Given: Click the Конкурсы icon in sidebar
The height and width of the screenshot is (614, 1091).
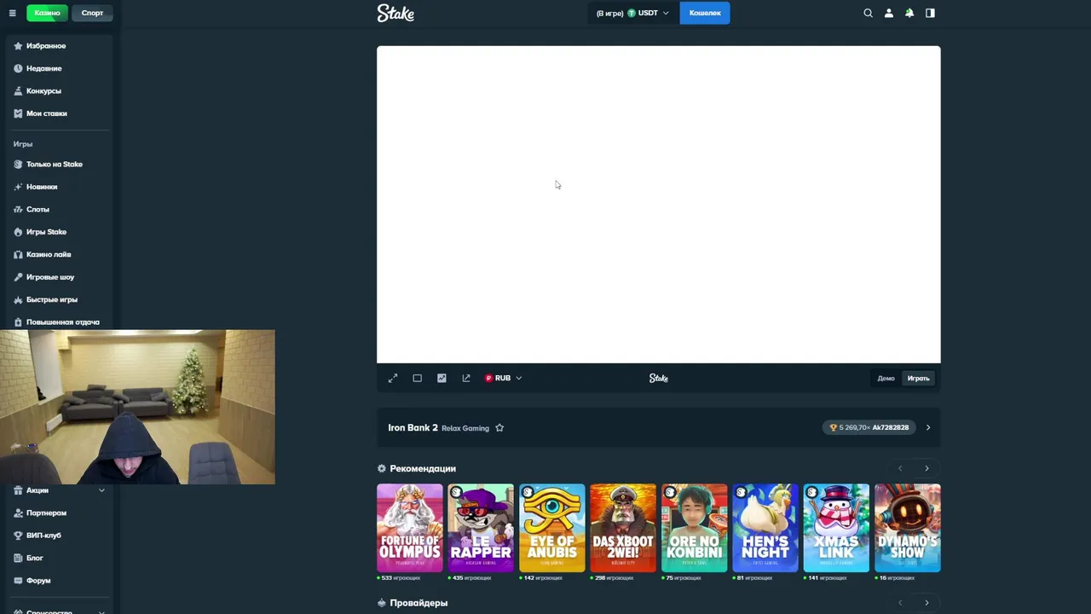Looking at the screenshot, I should click(18, 90).
